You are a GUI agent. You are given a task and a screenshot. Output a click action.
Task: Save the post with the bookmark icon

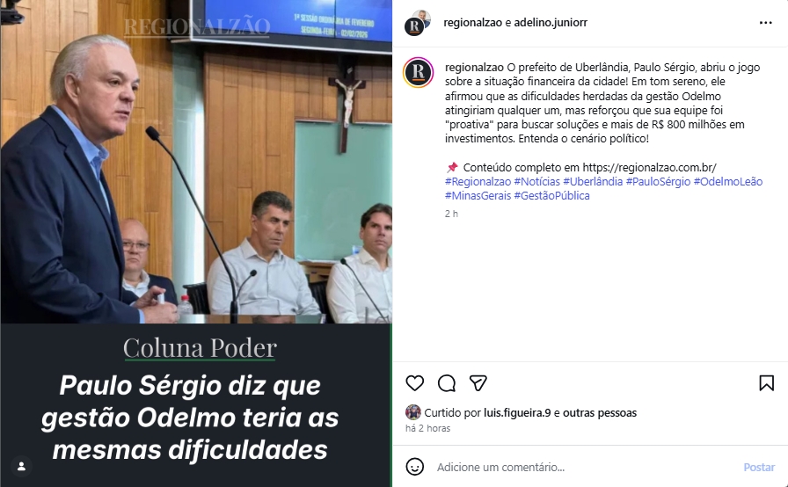click(x=766, y=383)
